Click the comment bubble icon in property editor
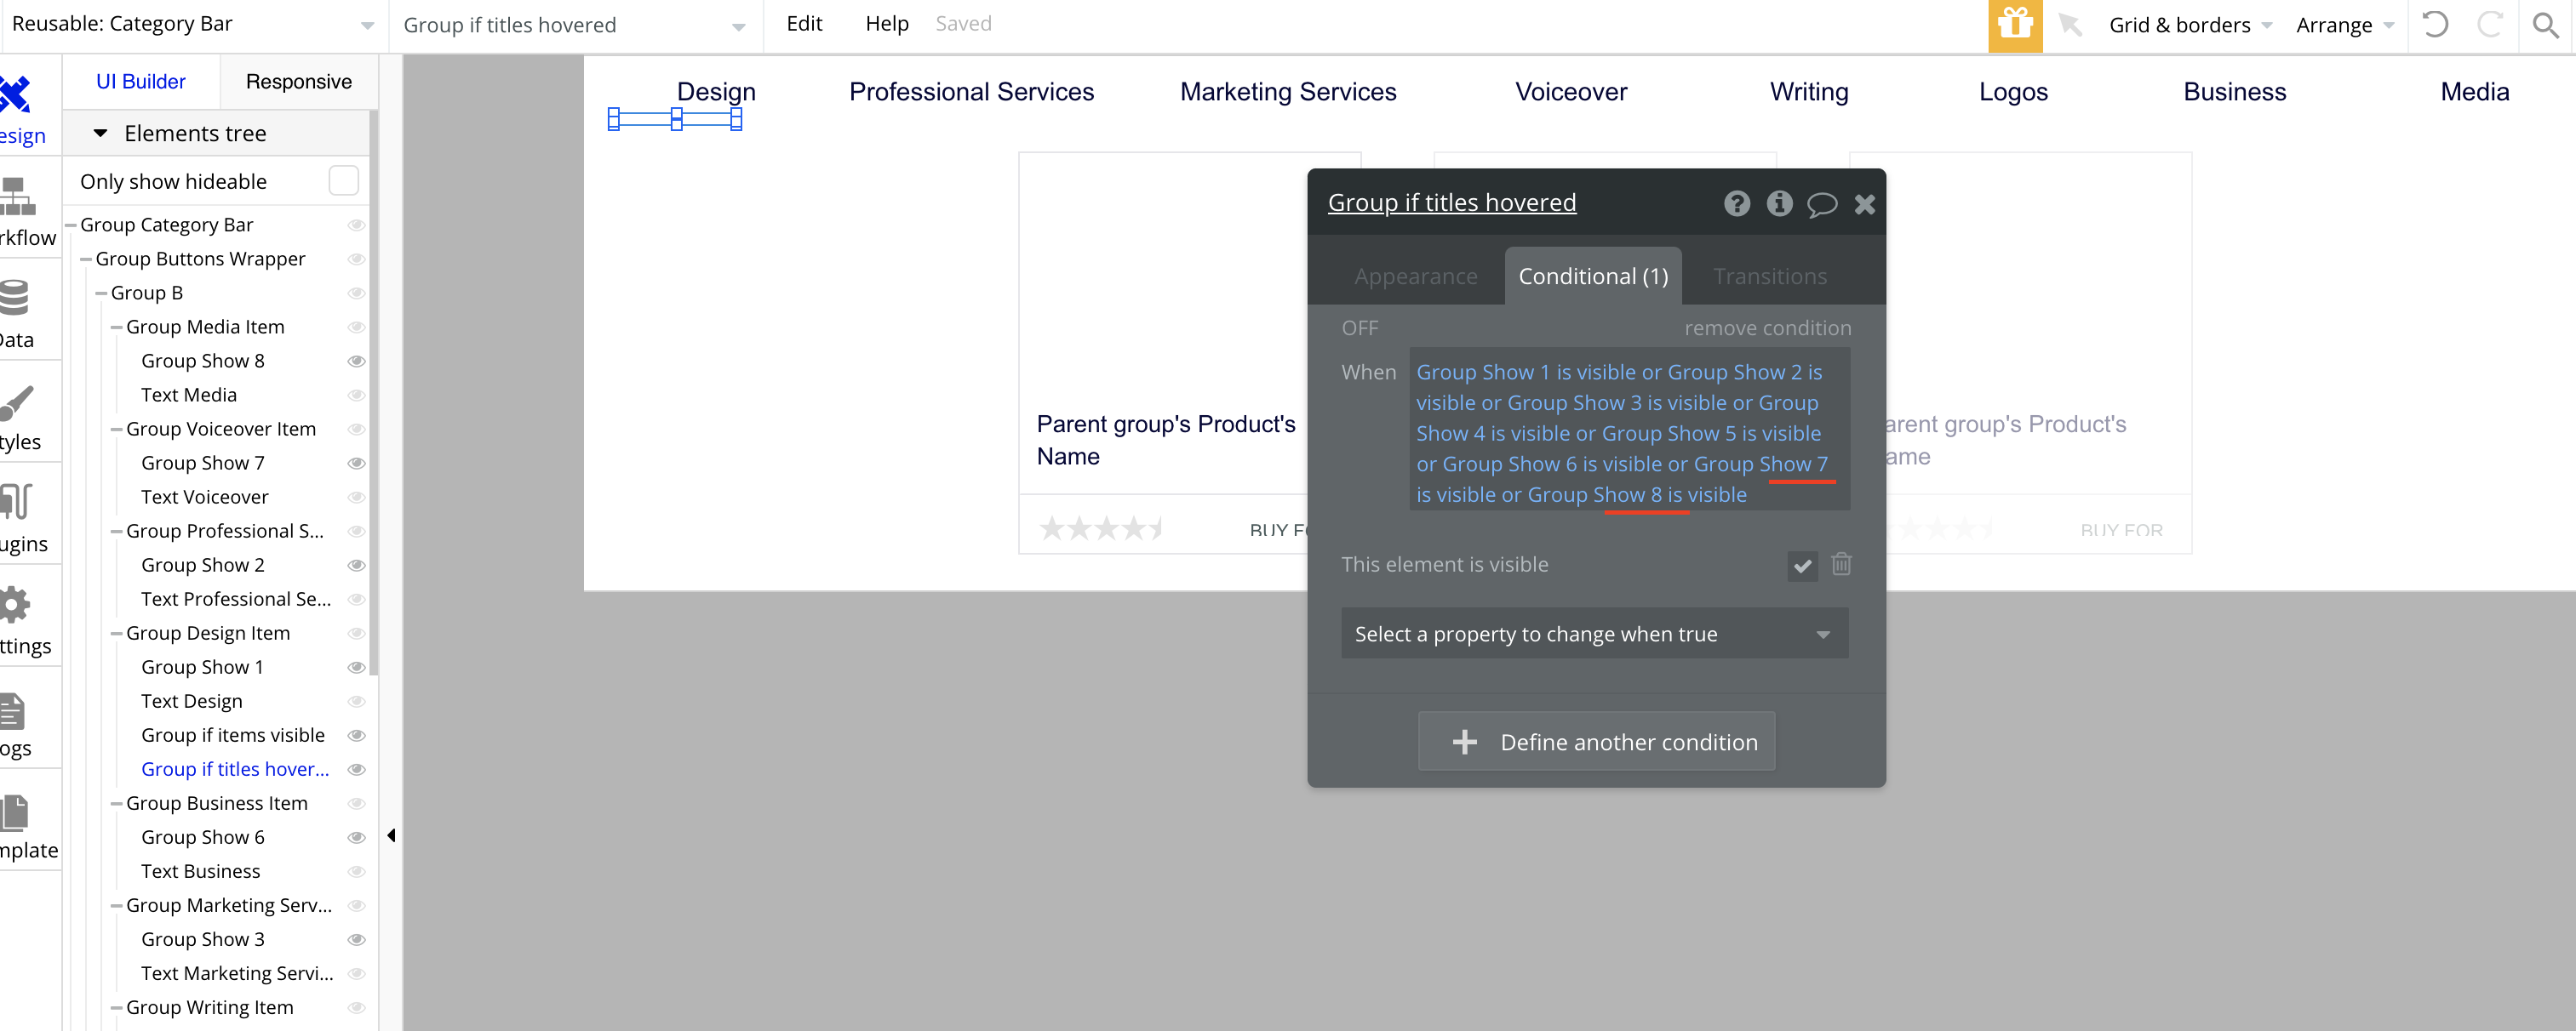This screenshot has width=2576, height=1031. click(x=1822, y=204)
